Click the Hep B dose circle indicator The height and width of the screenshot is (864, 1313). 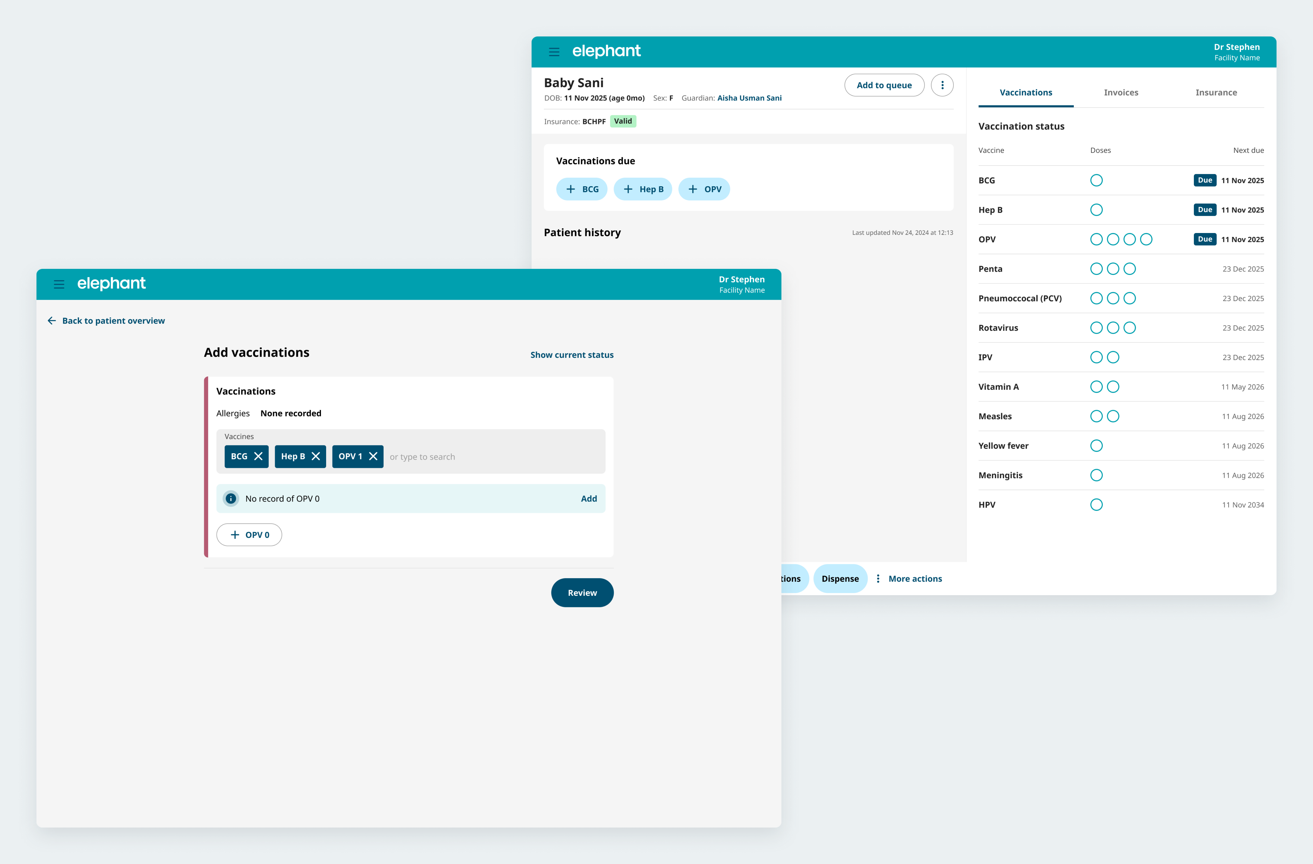pyautogui.click(x=1096, y=210)
